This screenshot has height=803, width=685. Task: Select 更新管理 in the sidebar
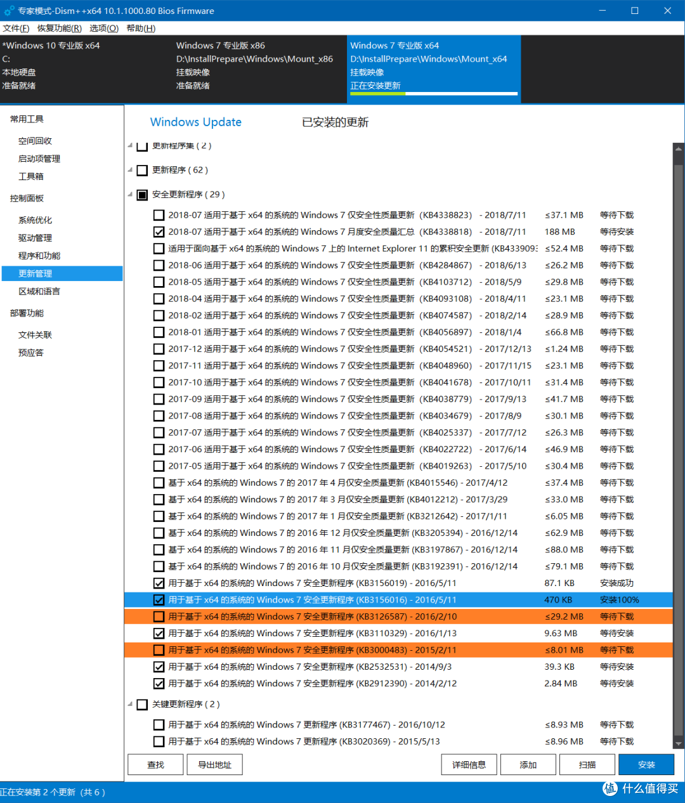(x=62, y=273)
